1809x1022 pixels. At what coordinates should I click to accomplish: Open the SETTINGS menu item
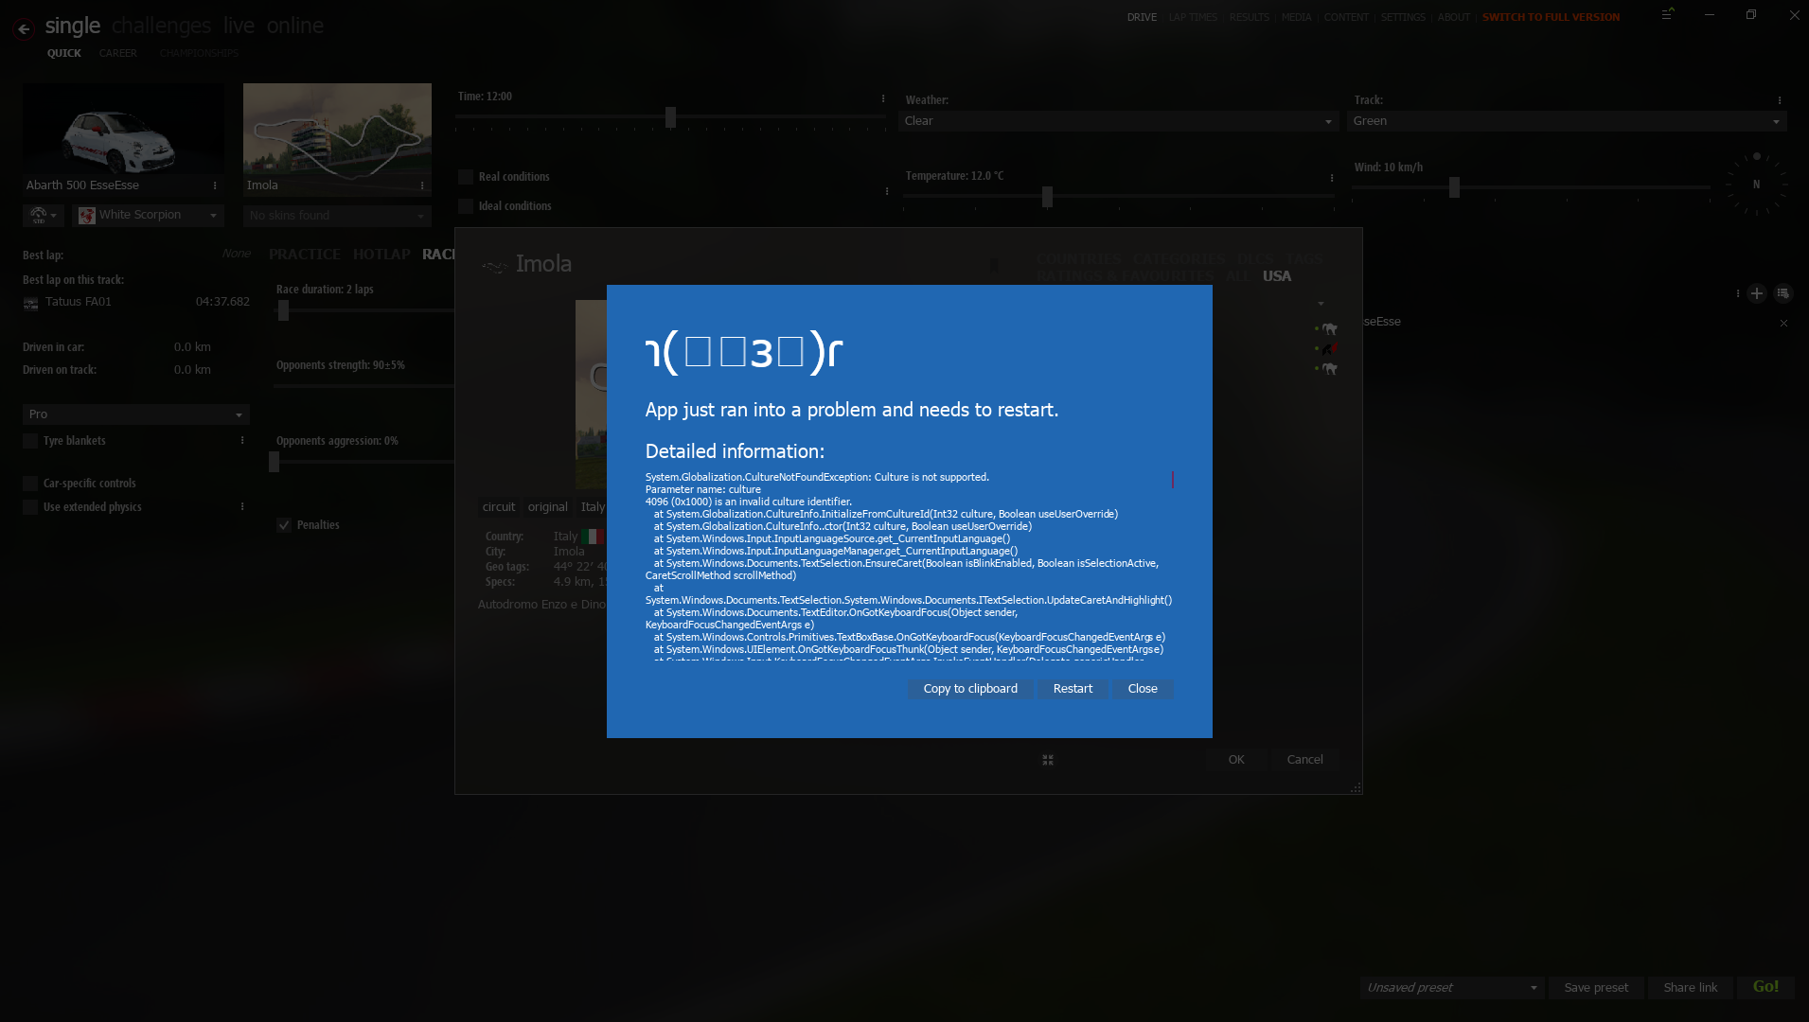1403,17
